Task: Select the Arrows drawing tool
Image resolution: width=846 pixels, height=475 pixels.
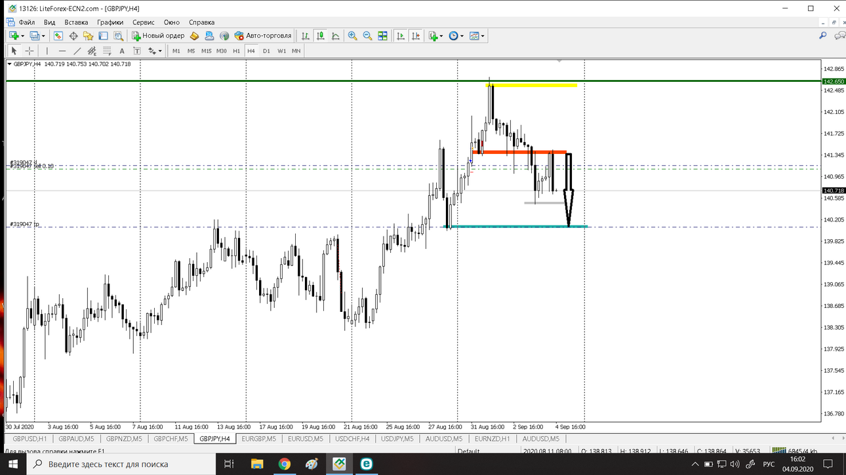Action: 152,50
